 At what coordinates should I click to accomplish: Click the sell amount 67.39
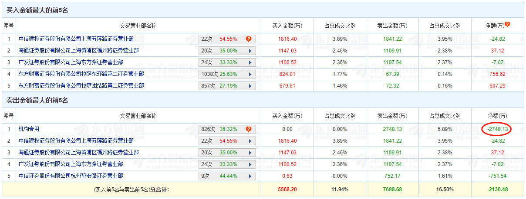coord(392,74)
